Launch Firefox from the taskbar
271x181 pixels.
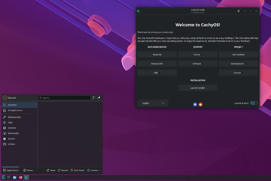pos(20,177)
